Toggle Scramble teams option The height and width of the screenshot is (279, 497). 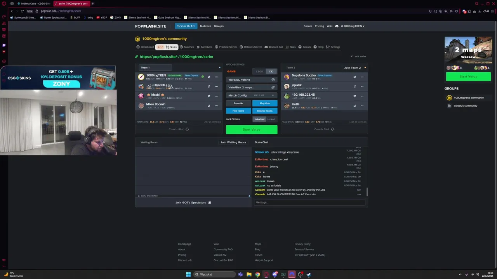[238, 103]
